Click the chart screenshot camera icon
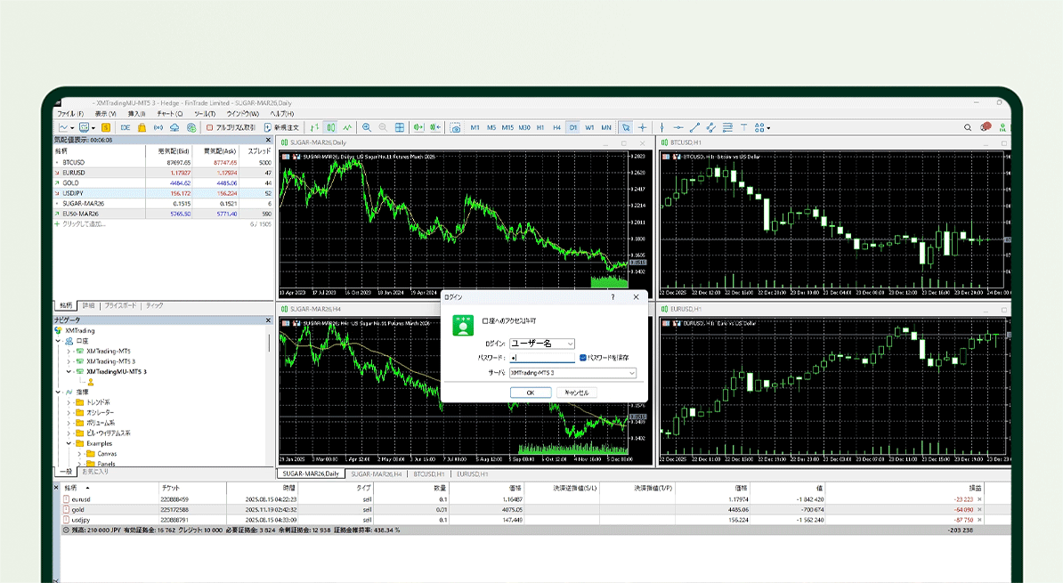 [455, 127]
